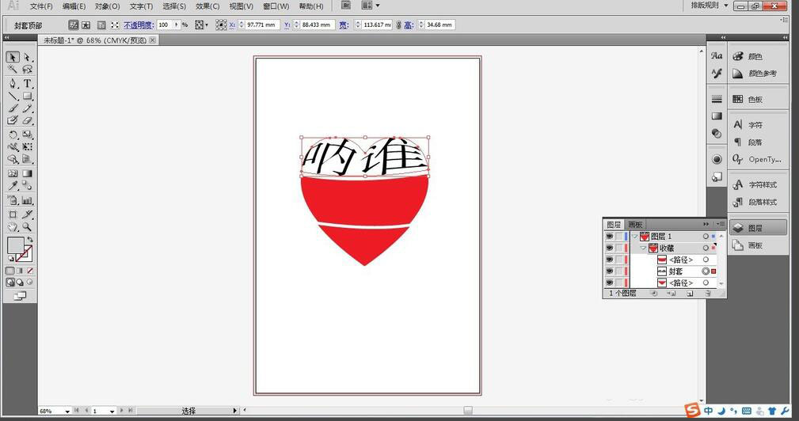799x421 pixels.
Task: Select the Mesh tool
Action: (13, 173)
